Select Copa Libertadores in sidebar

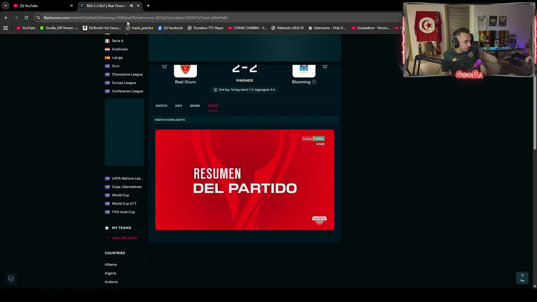126,187
